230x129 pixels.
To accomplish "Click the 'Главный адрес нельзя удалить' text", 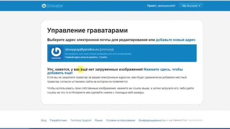I will tap(81, 57).
